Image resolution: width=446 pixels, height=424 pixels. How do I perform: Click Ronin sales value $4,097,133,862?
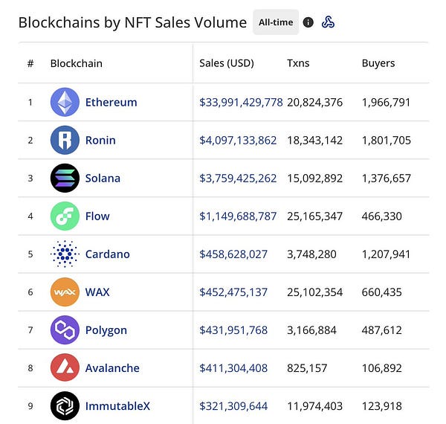[x=238, y=141]
